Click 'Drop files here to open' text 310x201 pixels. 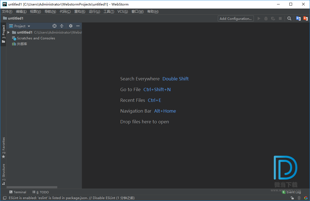pyautogui.click(x=145, y=122)
